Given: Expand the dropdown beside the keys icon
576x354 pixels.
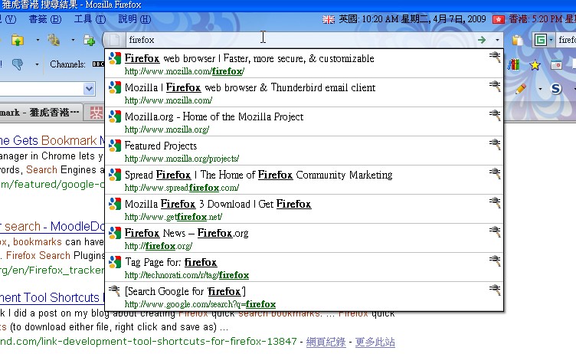Looking at the screenshot, I should (x=73, y=40).
